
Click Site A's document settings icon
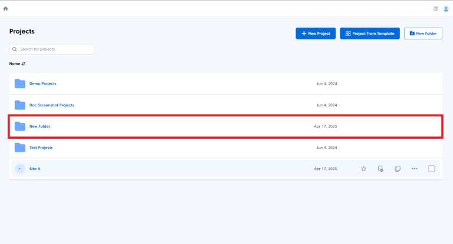[380, 169]
